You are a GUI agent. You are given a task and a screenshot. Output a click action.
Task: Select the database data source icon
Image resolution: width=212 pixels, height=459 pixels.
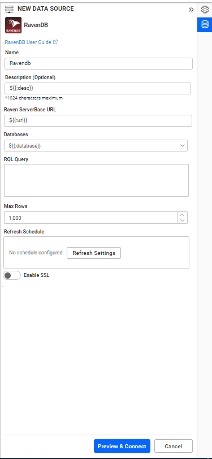pos(205,25)
